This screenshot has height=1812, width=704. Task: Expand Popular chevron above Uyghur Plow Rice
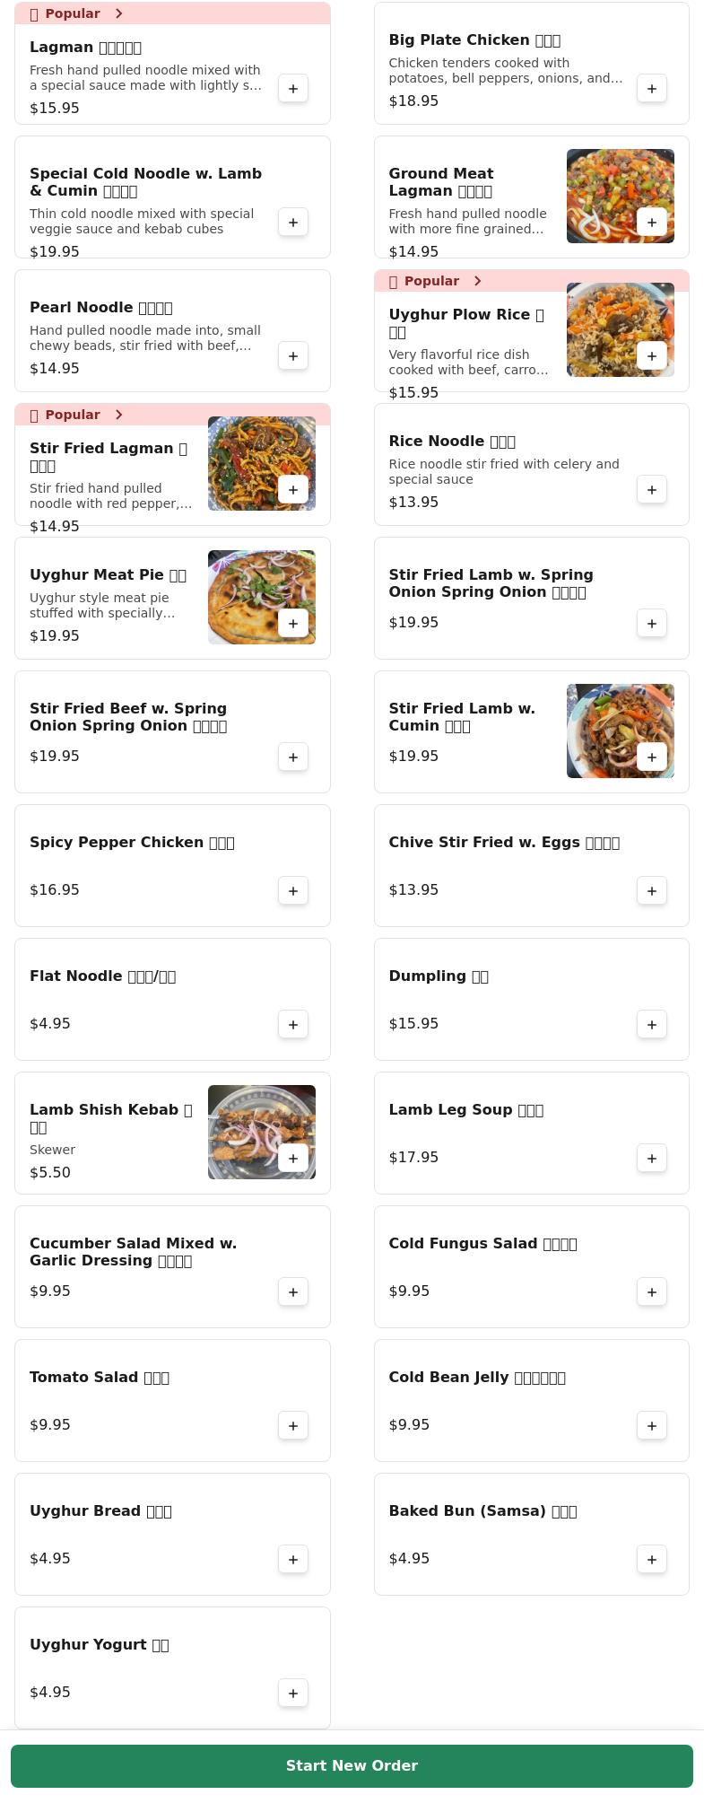477,281
